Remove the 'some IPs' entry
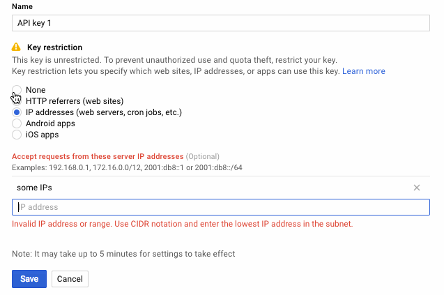Screen dimensions: 444x295 [x=417, y=188]
